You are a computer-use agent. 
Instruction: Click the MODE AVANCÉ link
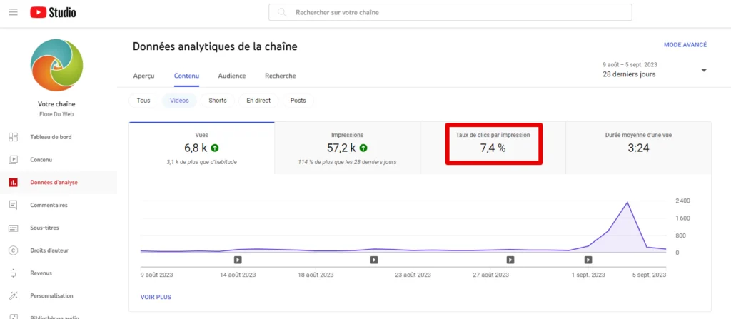[685, 45]
